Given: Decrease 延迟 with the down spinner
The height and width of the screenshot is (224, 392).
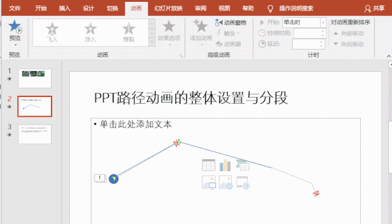Looking at the screenshot, I should [x=321, y=47].
